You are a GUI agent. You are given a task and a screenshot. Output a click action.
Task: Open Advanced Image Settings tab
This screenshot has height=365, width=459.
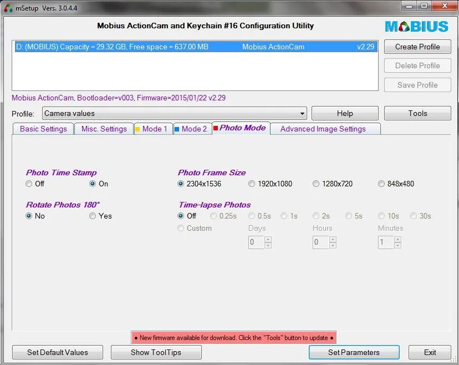(325, 129)
